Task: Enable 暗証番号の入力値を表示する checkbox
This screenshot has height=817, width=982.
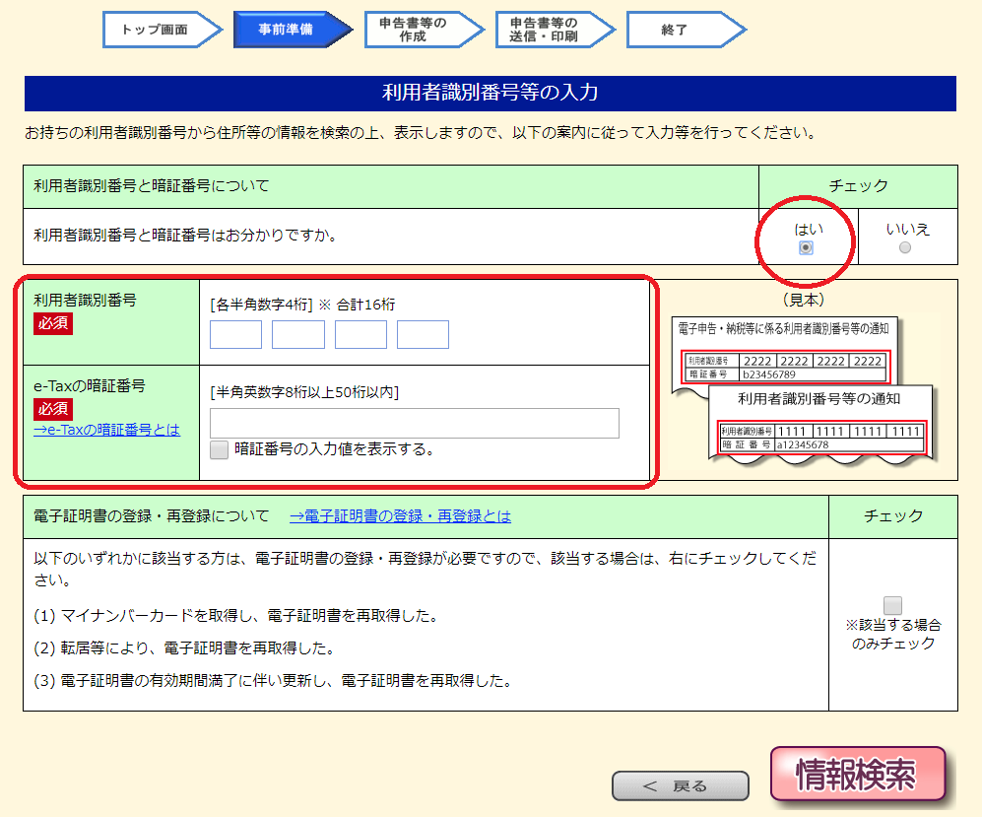Action: pyautogui.click(x=219, y=449)
